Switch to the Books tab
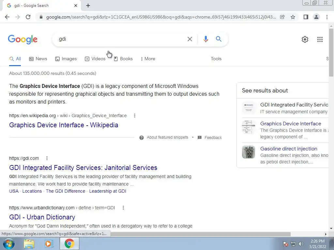 pos(123,59)
